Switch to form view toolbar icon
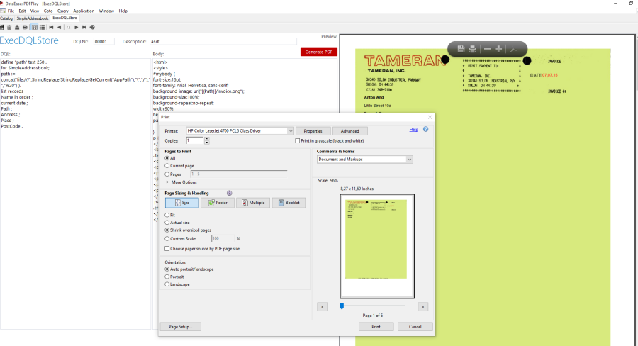This screenshot has width=638, height=346. click(35, 27)
